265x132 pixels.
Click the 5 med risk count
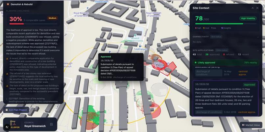(206, 28)
